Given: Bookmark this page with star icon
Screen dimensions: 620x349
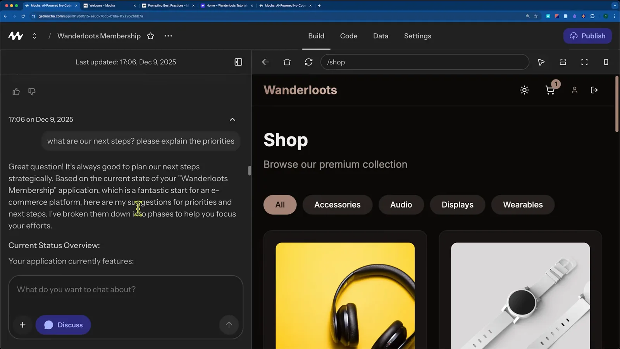Looking at the screenshot, I should coord(536,16).
